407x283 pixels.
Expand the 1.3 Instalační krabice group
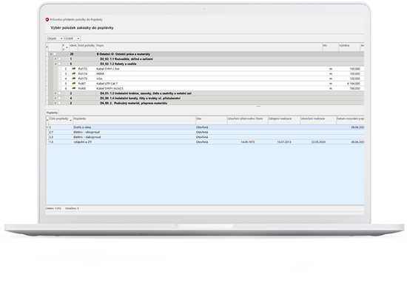55,93
